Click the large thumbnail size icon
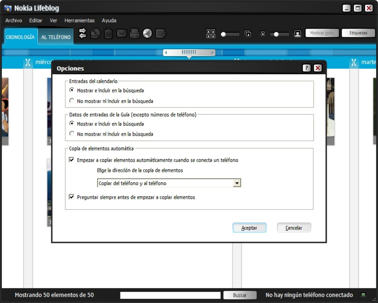378x303 pixels. click(298, 33)
